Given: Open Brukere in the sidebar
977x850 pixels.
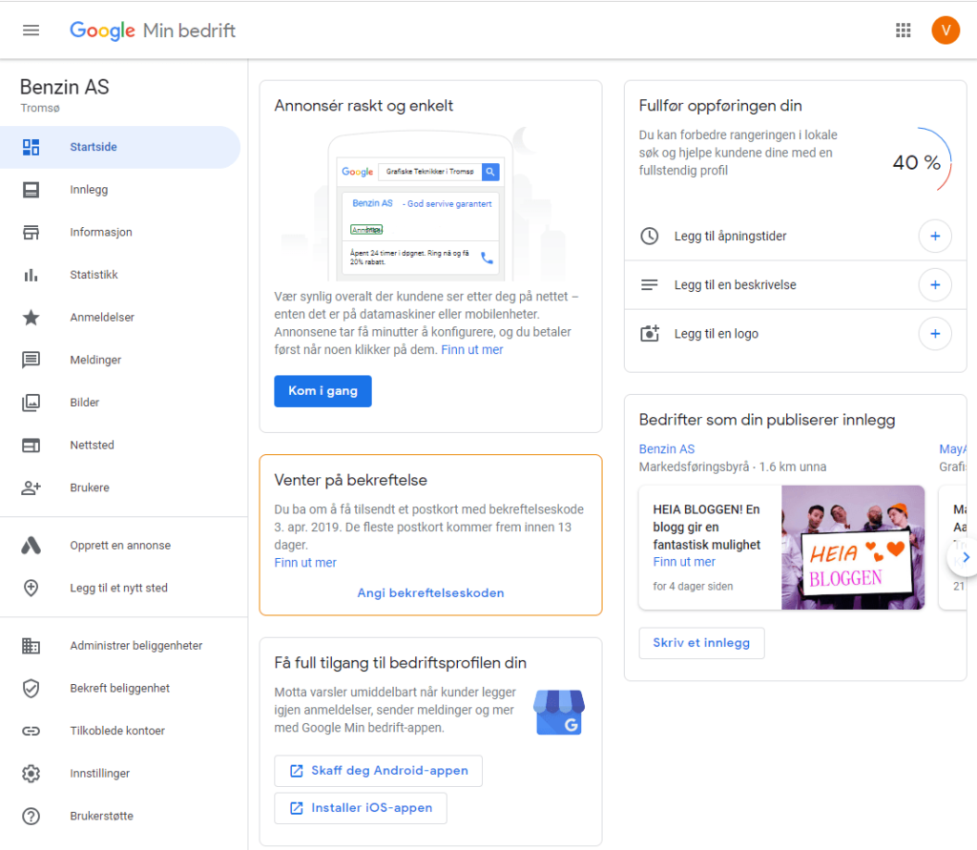Looking at the screenshot, I should click(89, 487).
